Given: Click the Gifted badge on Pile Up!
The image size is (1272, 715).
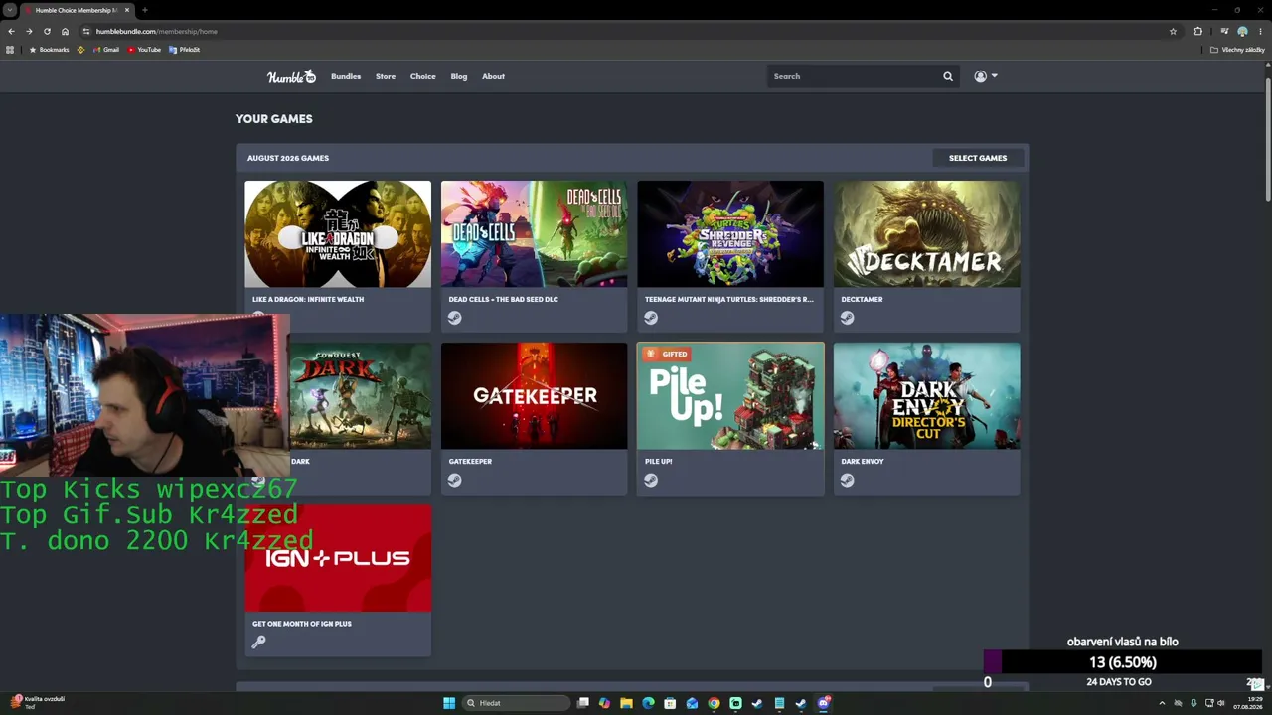Looking at the screenshot, I should tap(666, 354).
